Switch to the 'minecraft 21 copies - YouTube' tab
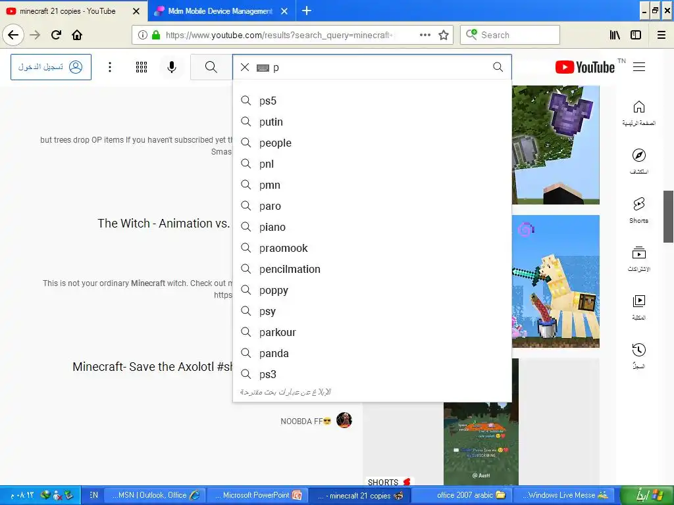The width and height of the screenshot is (674, 505). pos(73,11)
